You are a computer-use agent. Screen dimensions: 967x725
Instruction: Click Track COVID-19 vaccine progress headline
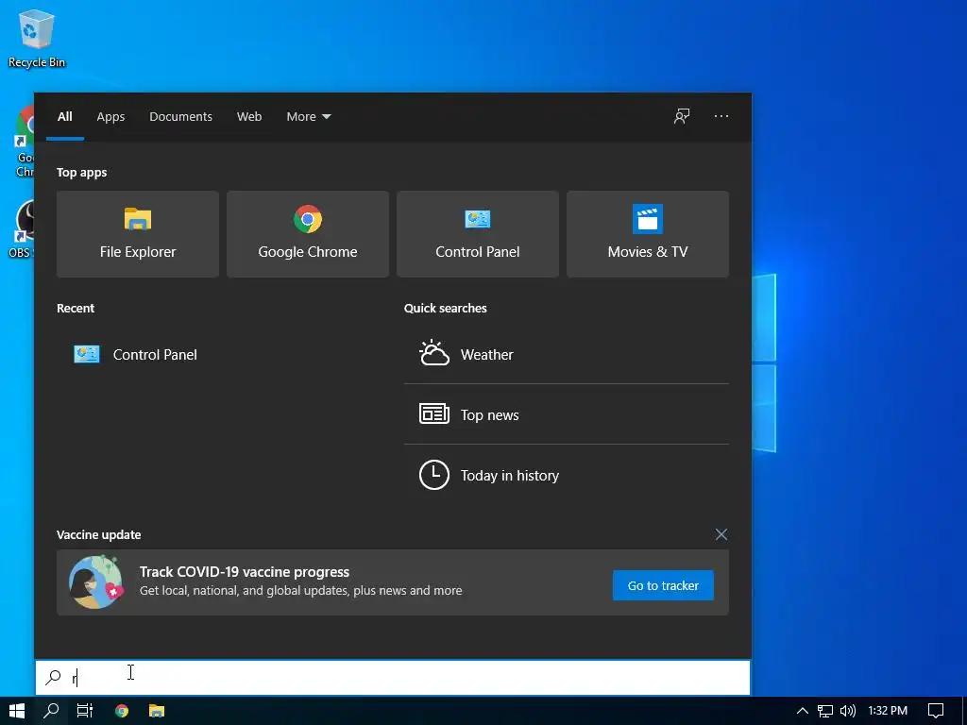coord(245,571)
